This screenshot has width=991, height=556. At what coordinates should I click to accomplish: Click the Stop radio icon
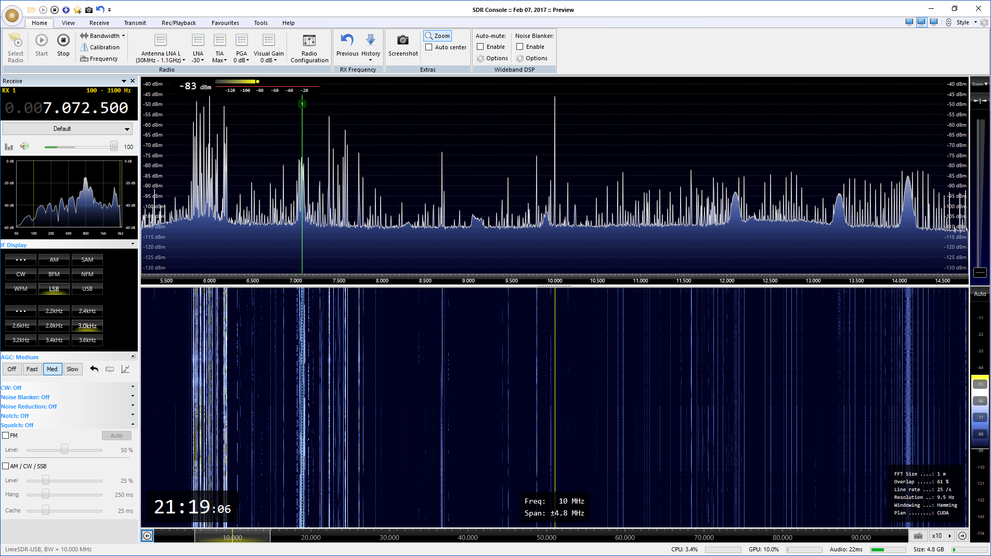tap(63, 40)
